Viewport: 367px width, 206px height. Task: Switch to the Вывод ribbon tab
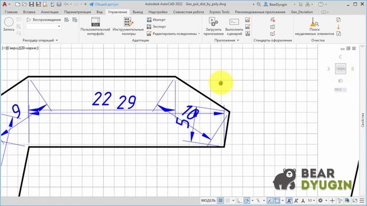[x=138, y=12]
